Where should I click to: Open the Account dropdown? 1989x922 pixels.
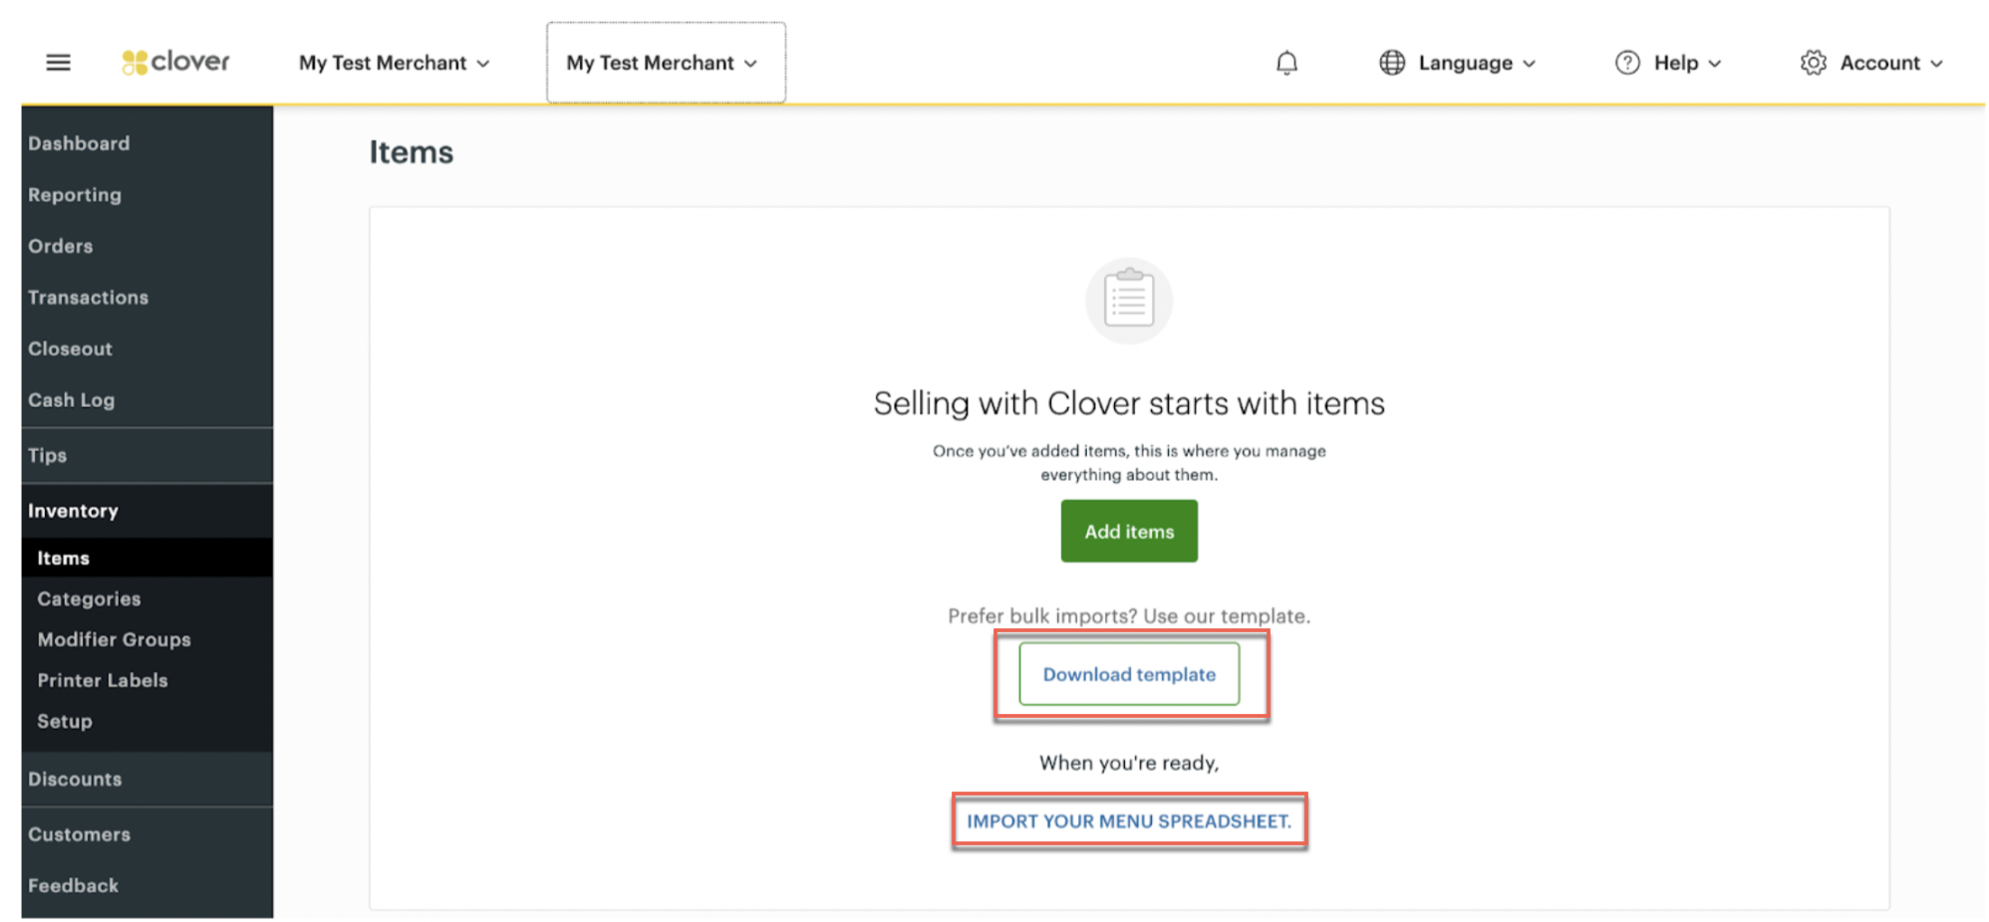point(1891,63)
